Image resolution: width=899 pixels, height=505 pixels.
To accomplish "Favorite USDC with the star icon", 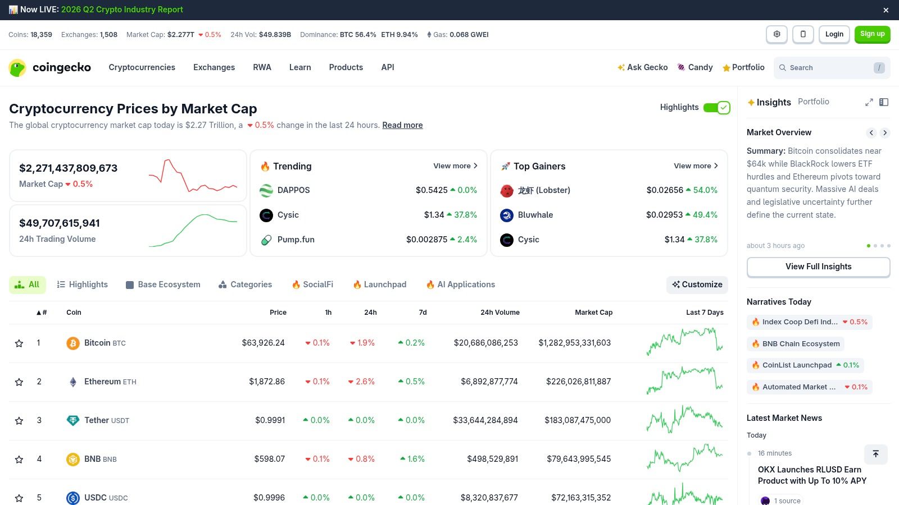I will coord(19,498).
